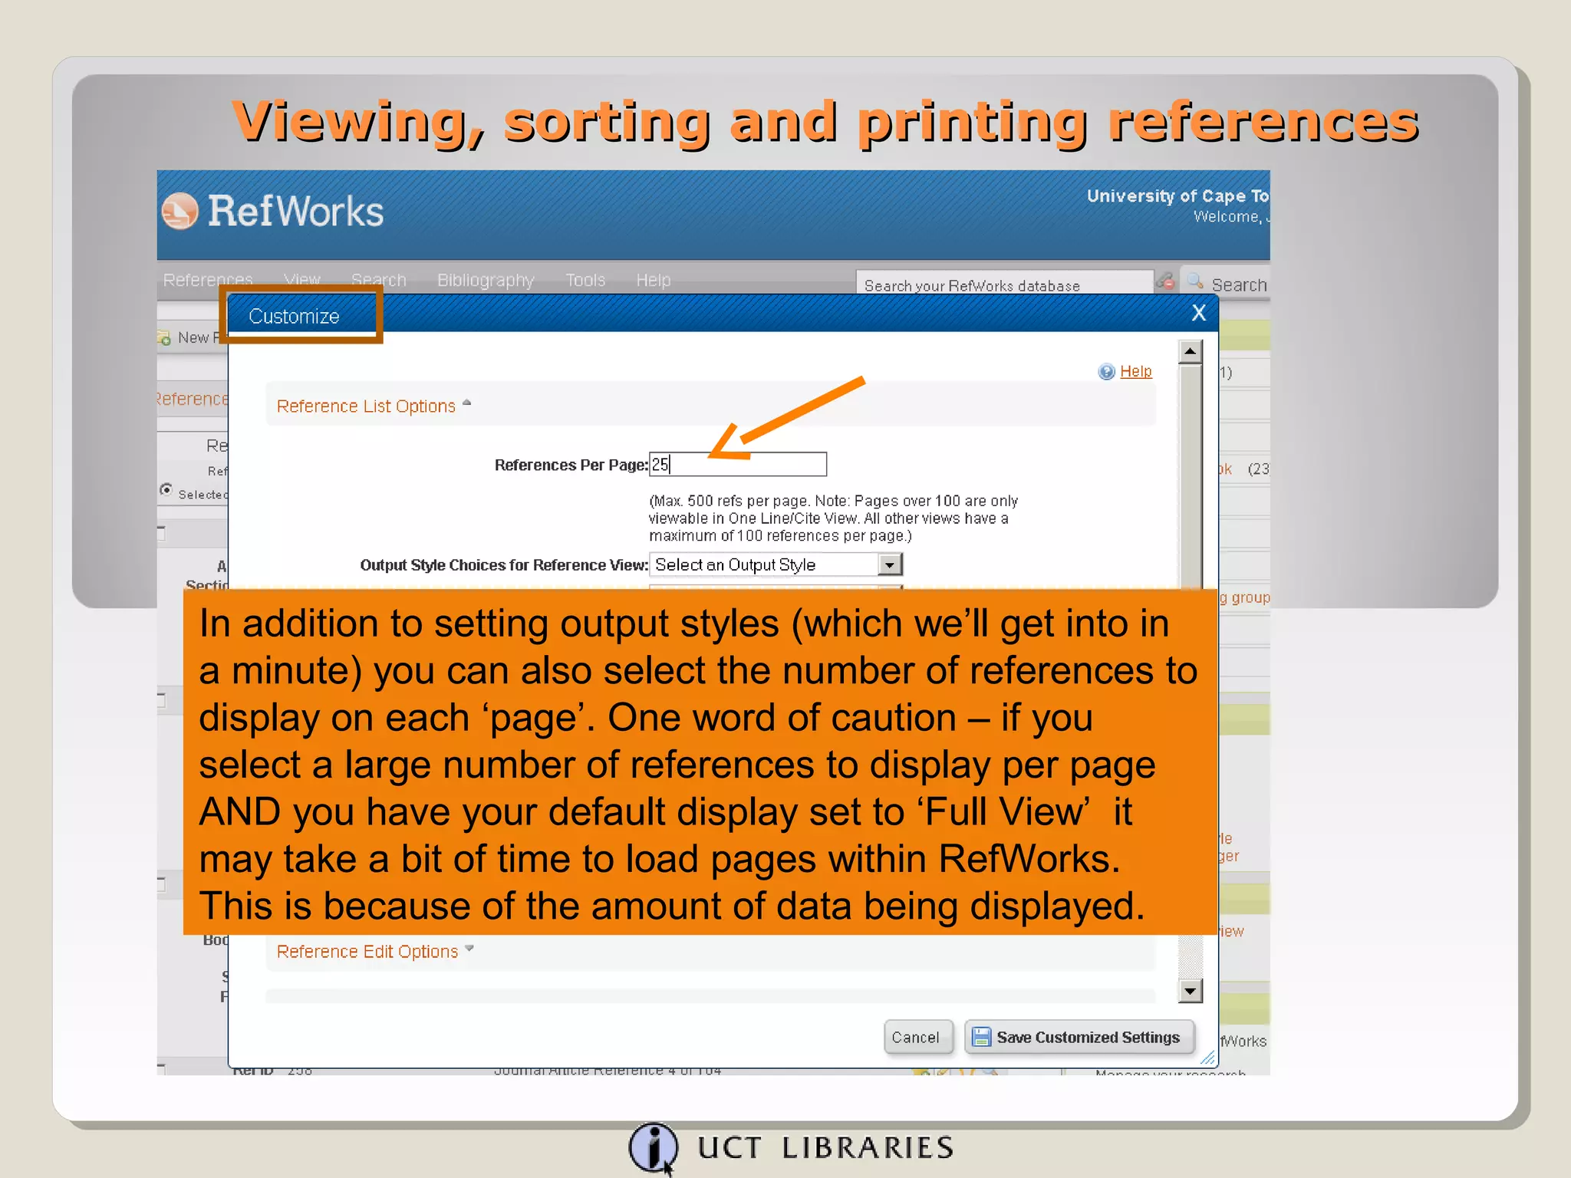Click the UCT Libraries info icon

click(x=653, y=1148)
